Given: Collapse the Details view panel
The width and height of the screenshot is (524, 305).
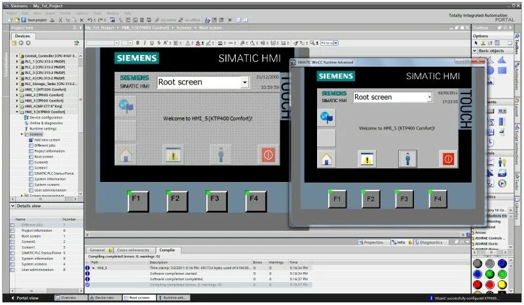Looking at the screenshot, I should [12, 206].
